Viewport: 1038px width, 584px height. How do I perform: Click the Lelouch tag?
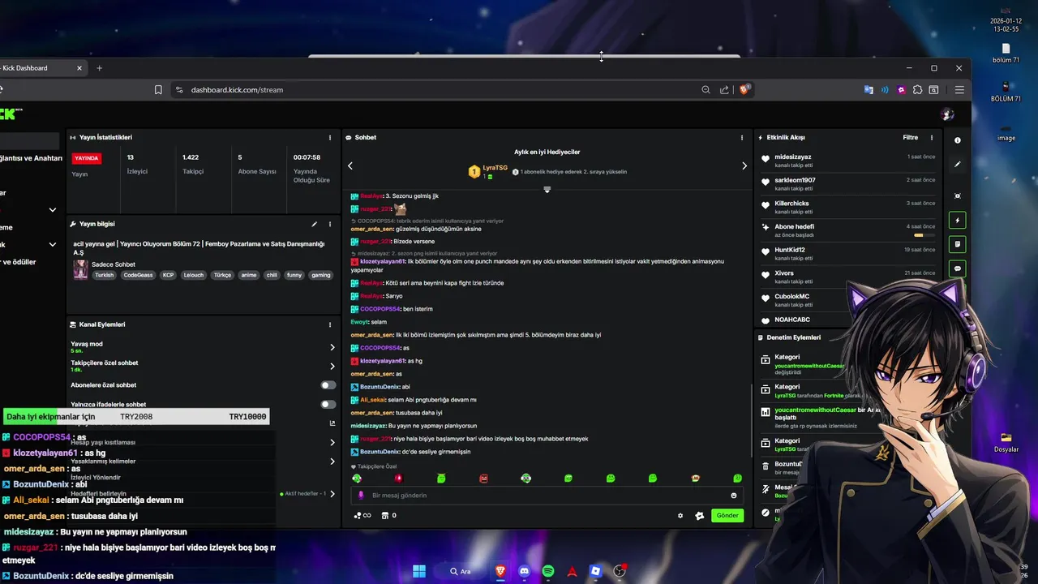(x=194, y=275)
